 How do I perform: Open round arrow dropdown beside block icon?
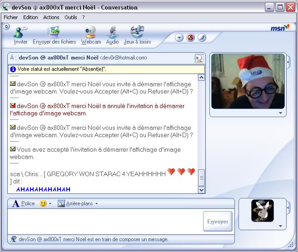click(x=179, y=38)
